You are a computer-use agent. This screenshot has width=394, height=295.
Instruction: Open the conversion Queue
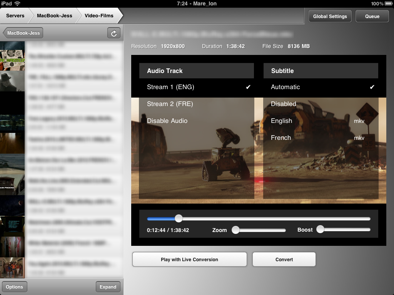(x=372, y=16)
